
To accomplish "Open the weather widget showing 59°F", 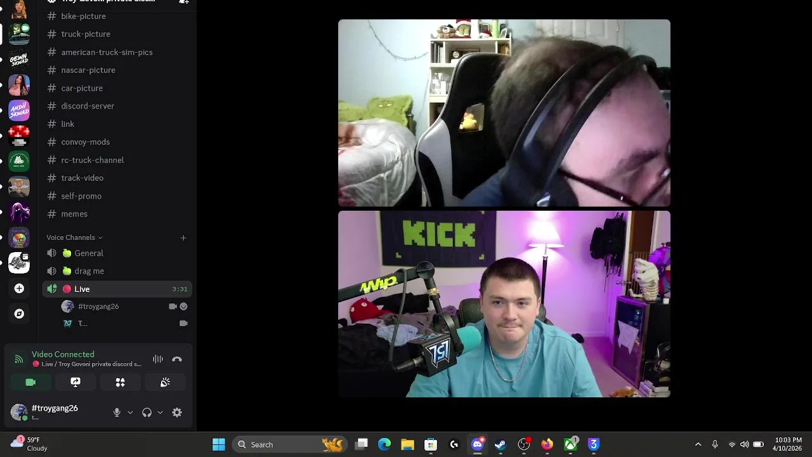I will pos(29,444).
